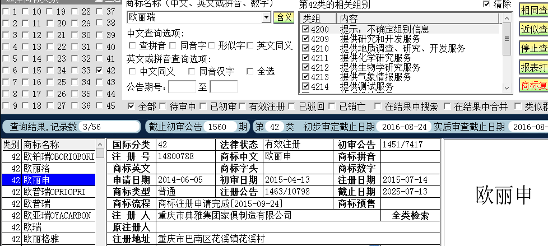This screenshot has width=548, height=246.
Task: Enable 查拼音 option
Action: pyautogui.click(x=132, y=45)
